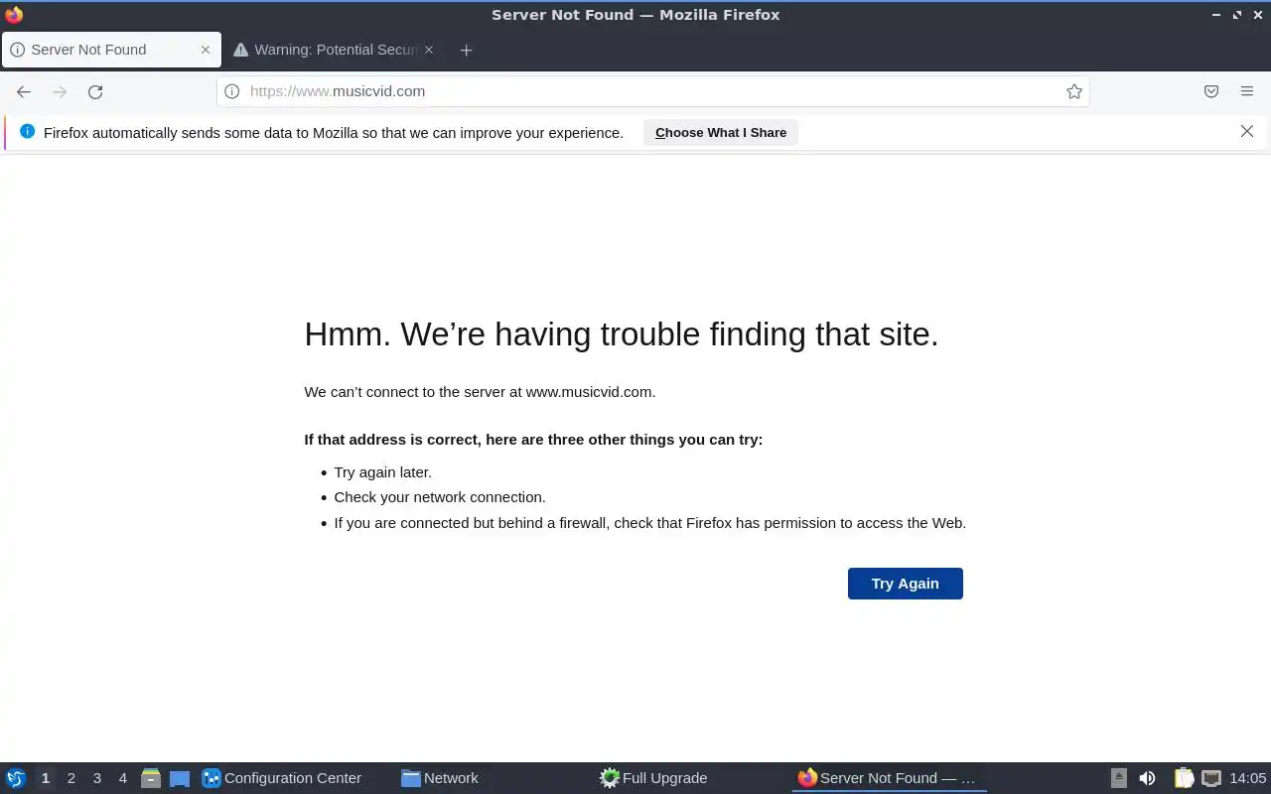
Task: Open the application launcher menu in taskbar
Action: point(16,778)
